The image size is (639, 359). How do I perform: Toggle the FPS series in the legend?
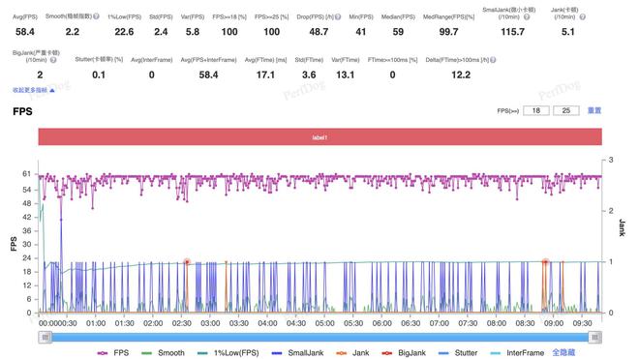(x=113, y=353)
